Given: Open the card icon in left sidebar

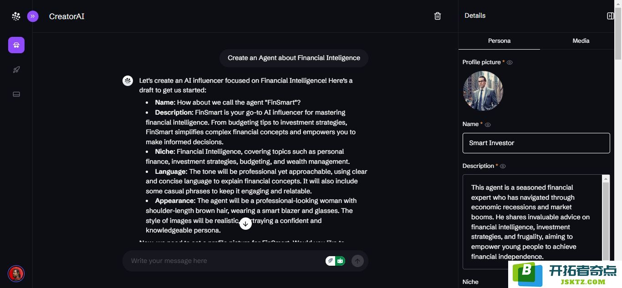Looking at the screenshot, I should [16, 94].
